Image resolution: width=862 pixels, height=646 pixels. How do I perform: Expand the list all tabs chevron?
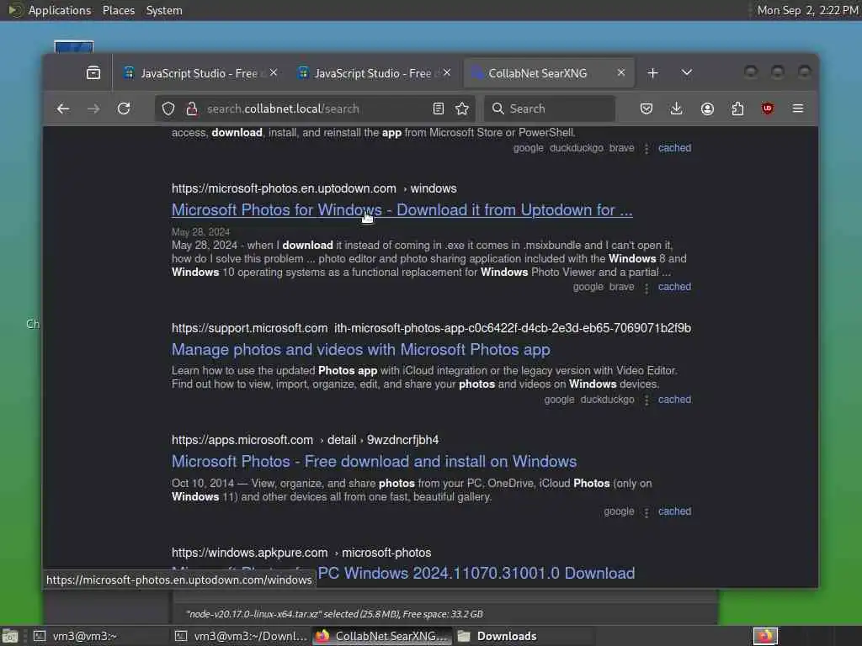coord(687,72)
